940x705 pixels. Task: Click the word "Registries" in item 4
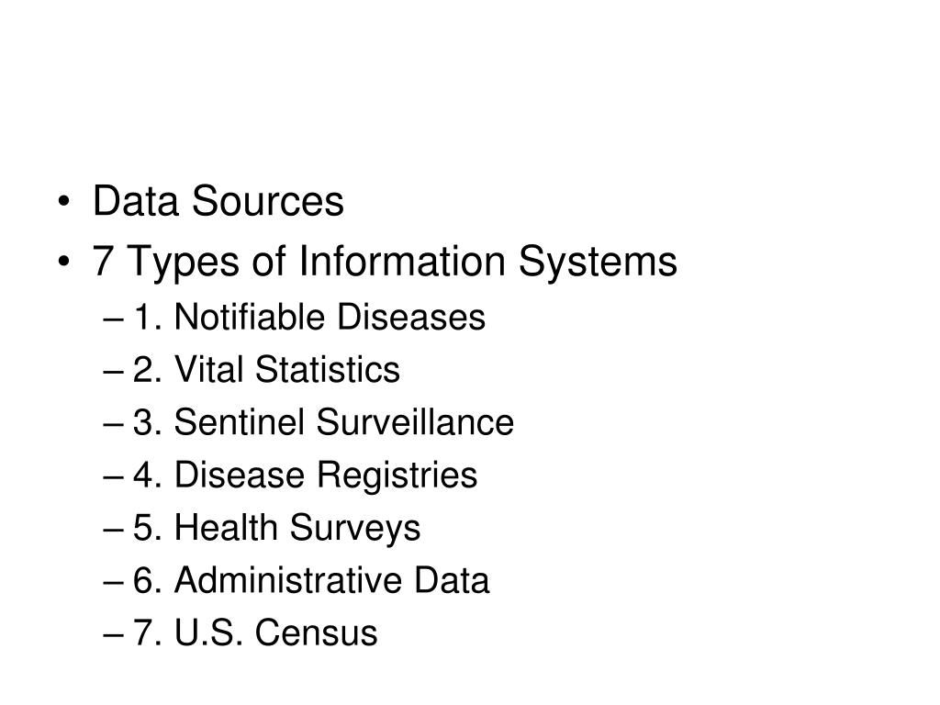click(x=397, y=475)
